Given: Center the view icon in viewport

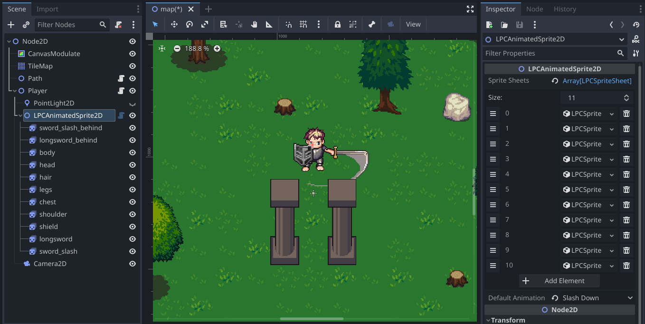Looking at the screenshot, I should [x=162, y=48].
